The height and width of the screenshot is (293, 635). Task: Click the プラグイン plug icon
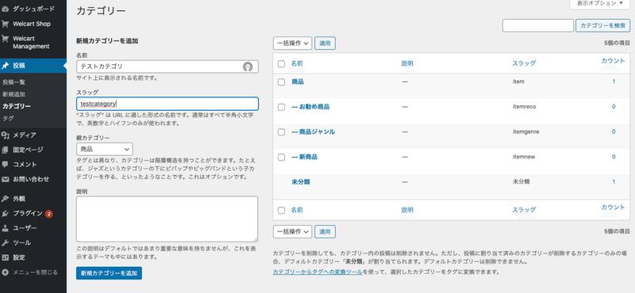(6, 213)
